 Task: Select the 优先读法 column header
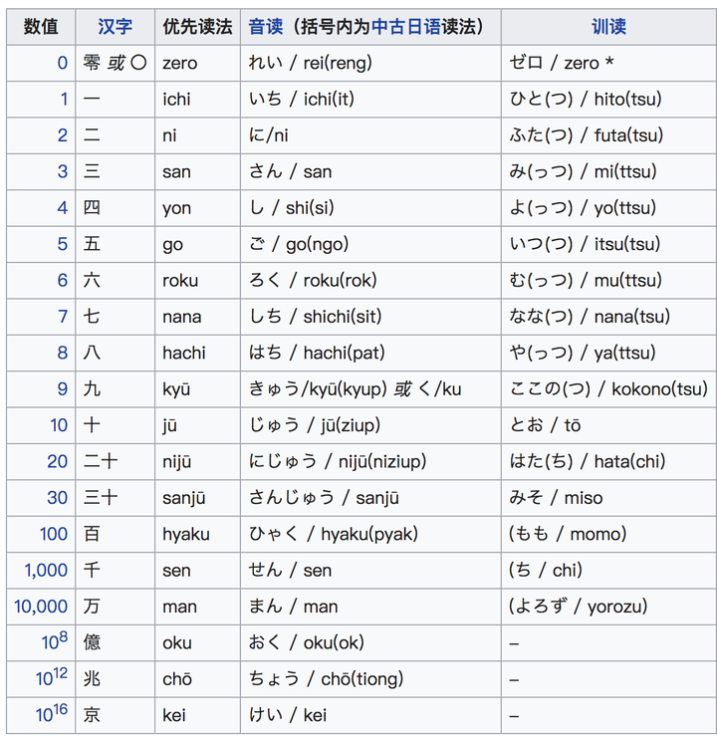click(197, 27)
